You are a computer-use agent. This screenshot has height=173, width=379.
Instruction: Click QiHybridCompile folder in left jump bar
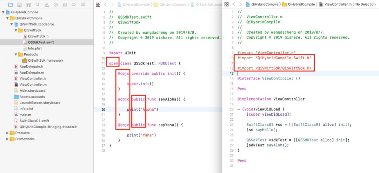[x=170, y=5]
